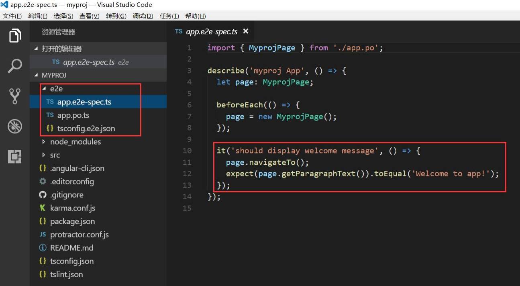520x286 pixels.
Task: Click getParagraphText on line 12
Action: 318,174
